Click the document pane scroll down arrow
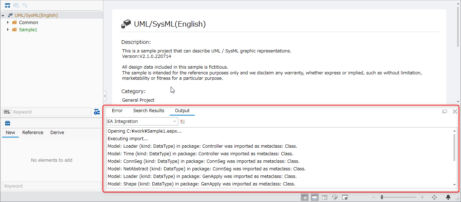Screen dimensions: 461x202 pyautogui.click(x=458, y=102)
